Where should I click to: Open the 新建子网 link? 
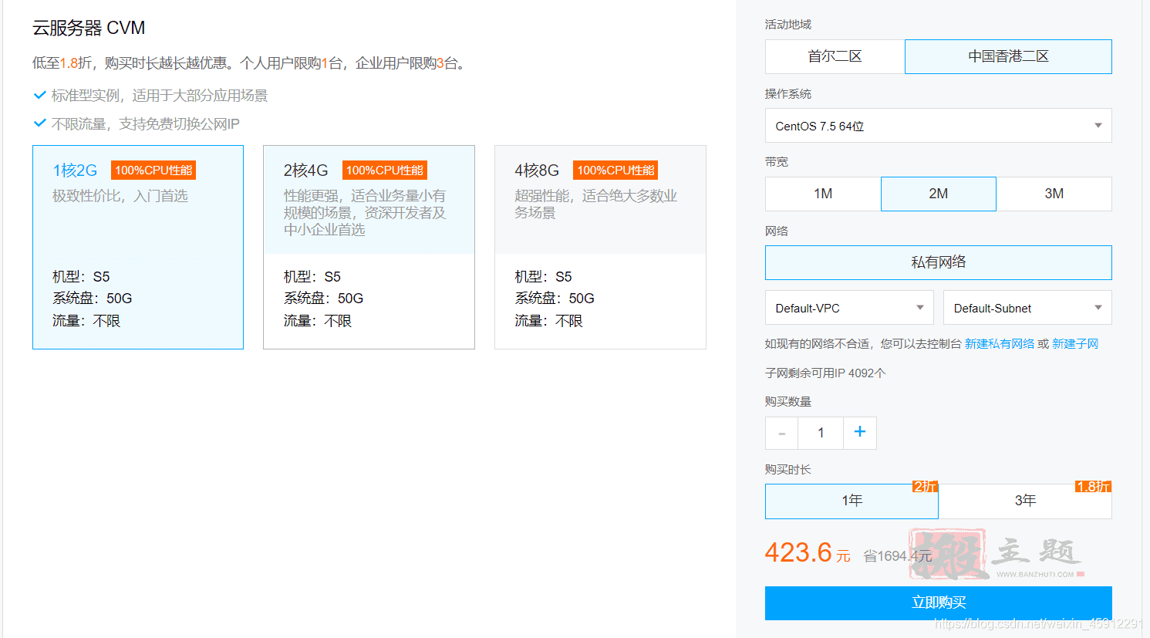coord(1074,343)
